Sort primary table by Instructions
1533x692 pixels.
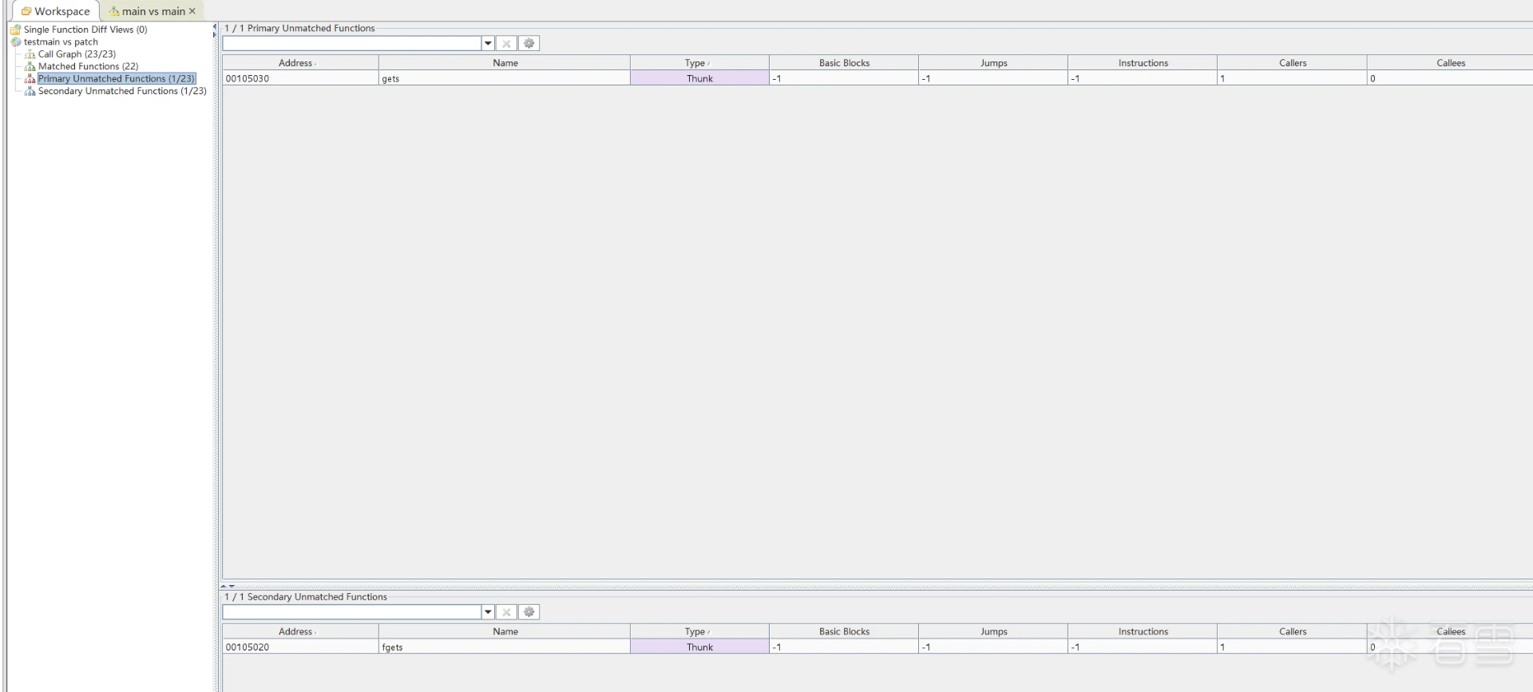point(1143,63)
